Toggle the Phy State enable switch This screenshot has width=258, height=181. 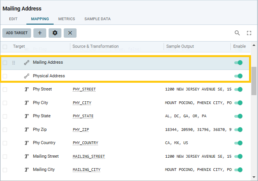point(238,116)
